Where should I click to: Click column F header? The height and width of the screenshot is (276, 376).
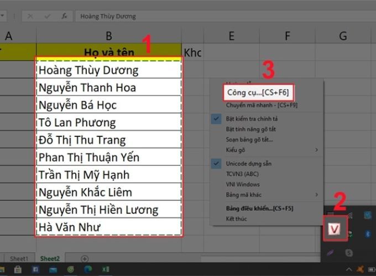tap(288, 36)
